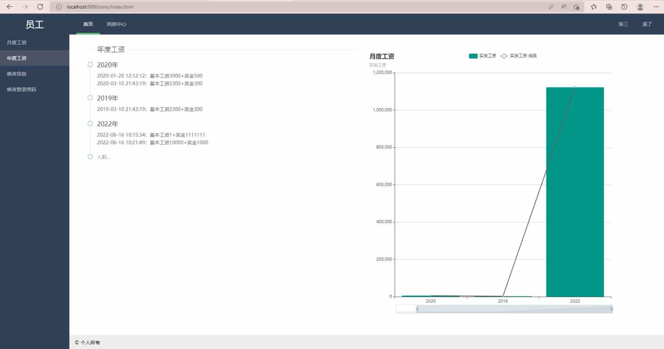Switch to the 消息中心 tab
Viewport: 664px width, 349px height.
pos(116,24)
